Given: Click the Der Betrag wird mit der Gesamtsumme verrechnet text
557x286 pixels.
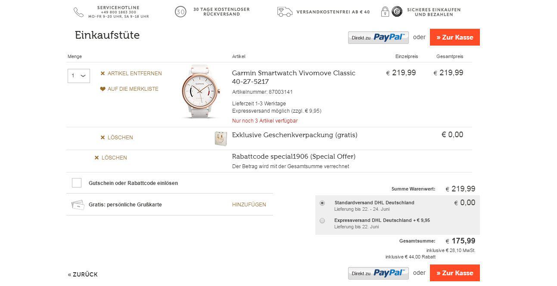Looking at the screenshot, I should [290, 166].
